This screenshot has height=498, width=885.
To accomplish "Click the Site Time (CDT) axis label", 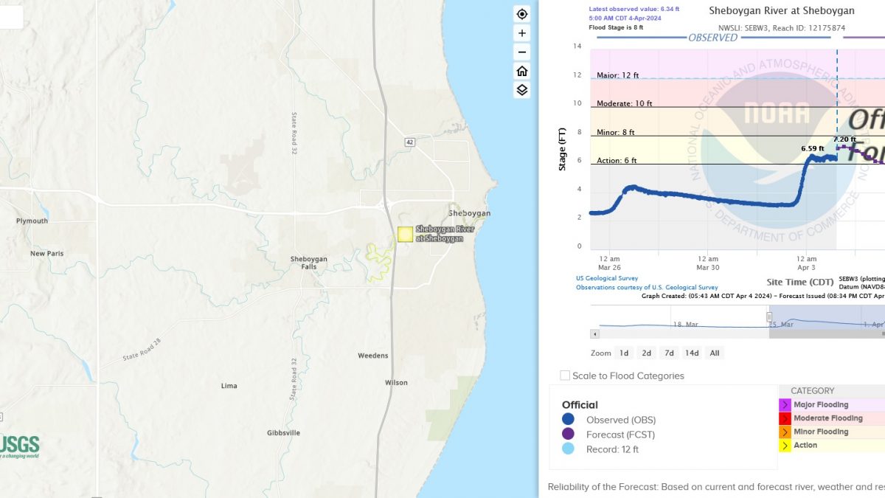I will pos(799,282).
